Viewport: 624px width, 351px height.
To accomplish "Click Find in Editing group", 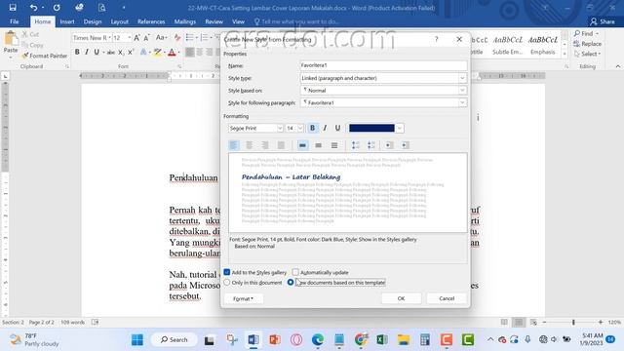I will (x=586, y=33).
